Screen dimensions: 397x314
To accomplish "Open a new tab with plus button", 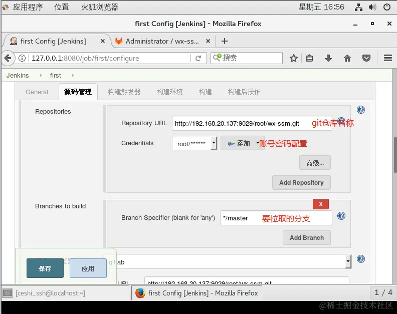I will 225,41.
